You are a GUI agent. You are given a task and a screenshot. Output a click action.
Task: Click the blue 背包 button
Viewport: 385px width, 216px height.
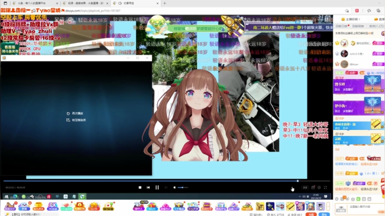pyautogui.click(x=324, y=214)
